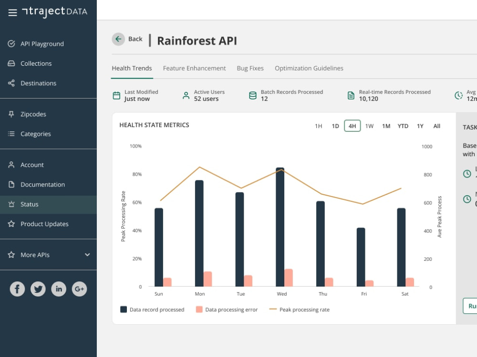Viewport: 477px width, 357px height.
Task: Click the Documentation file icon
Action: (11, 185)
